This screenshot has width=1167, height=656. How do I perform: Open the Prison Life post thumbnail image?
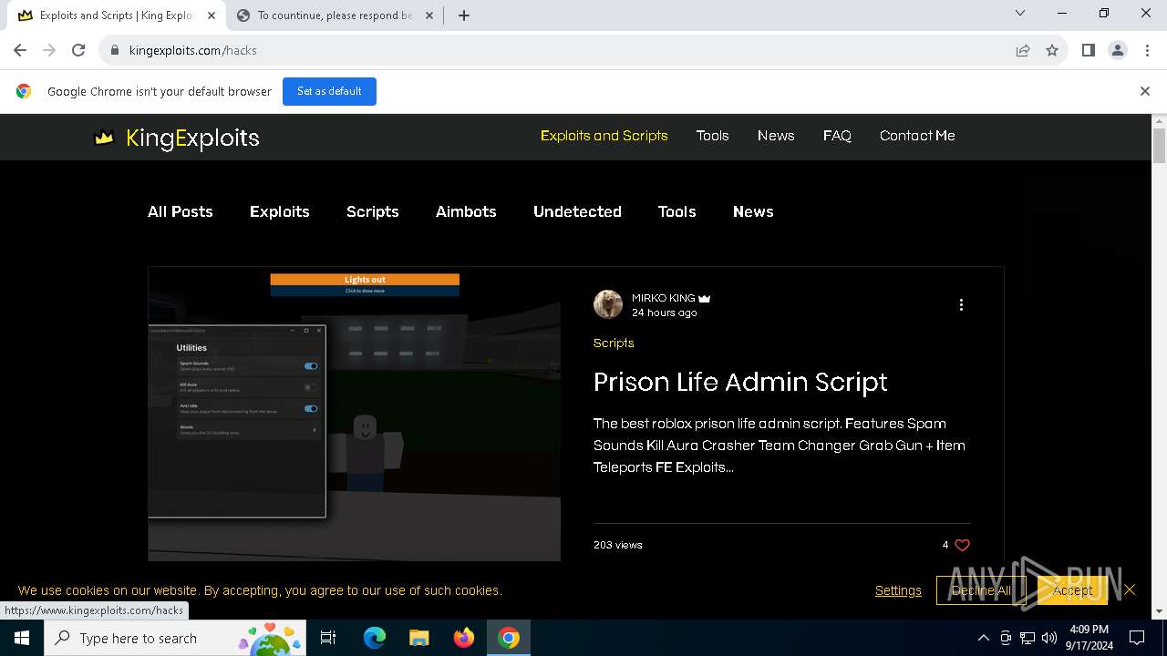(x=355, y=414)
